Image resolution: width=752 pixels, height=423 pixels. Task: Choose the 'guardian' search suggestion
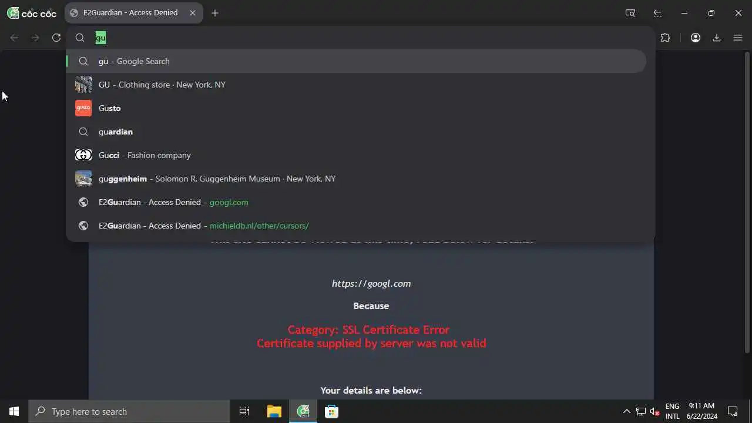tap(356, 132)
